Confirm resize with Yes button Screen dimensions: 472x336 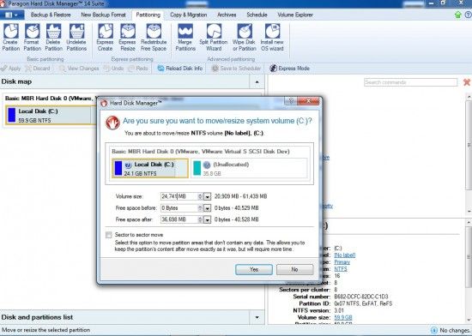coord(254,269)
